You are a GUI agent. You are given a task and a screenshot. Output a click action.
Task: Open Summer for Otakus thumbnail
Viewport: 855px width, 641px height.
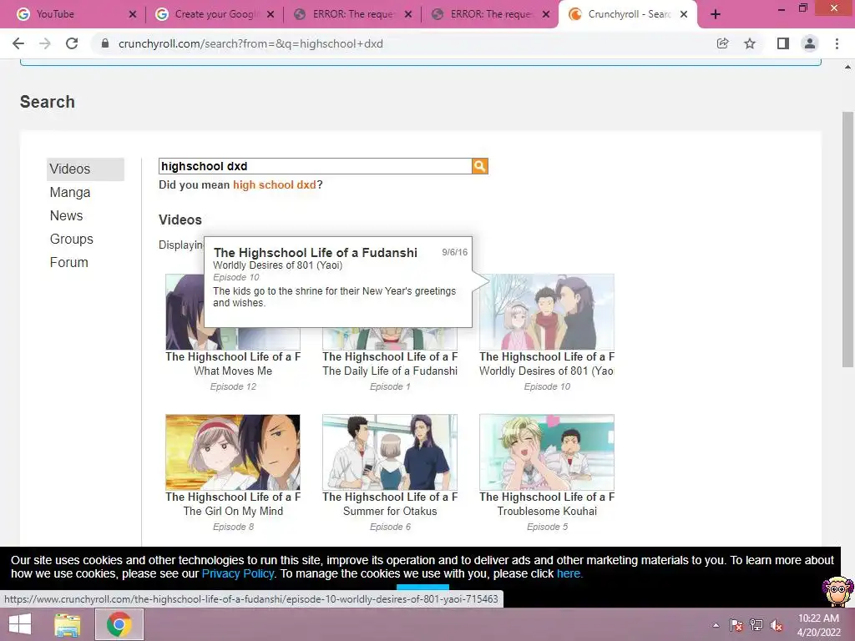tap(390, 452)
